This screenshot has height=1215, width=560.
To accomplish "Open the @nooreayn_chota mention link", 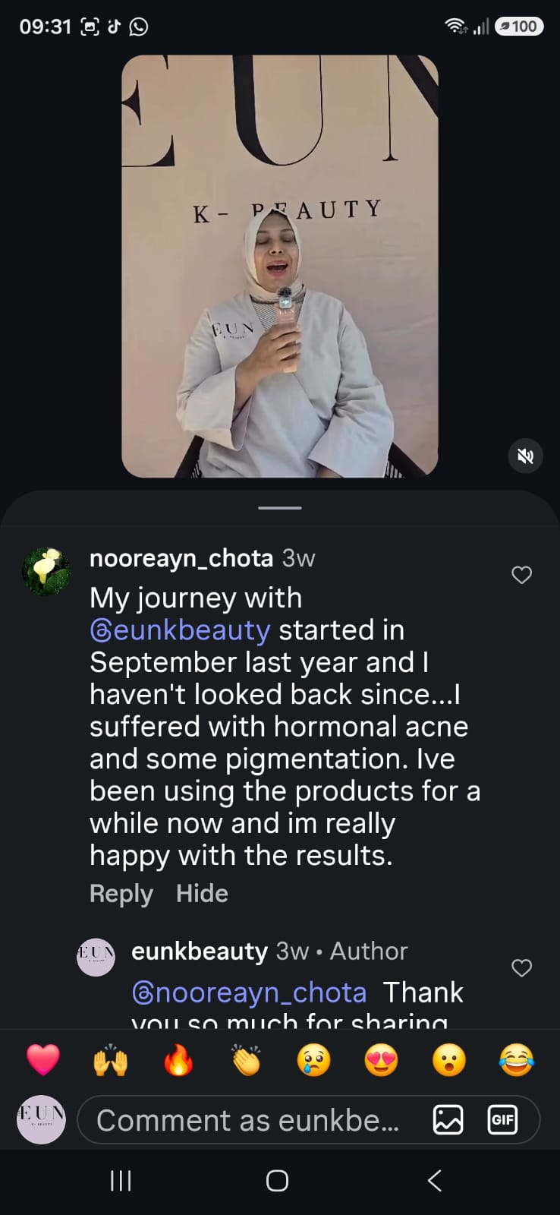I will [x=249, y=993].
